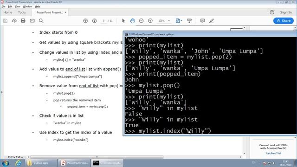Image resolution: width=297 pixels, height=167 pixels.
Task: Open the help question mark icon
Action: (272, 13)
